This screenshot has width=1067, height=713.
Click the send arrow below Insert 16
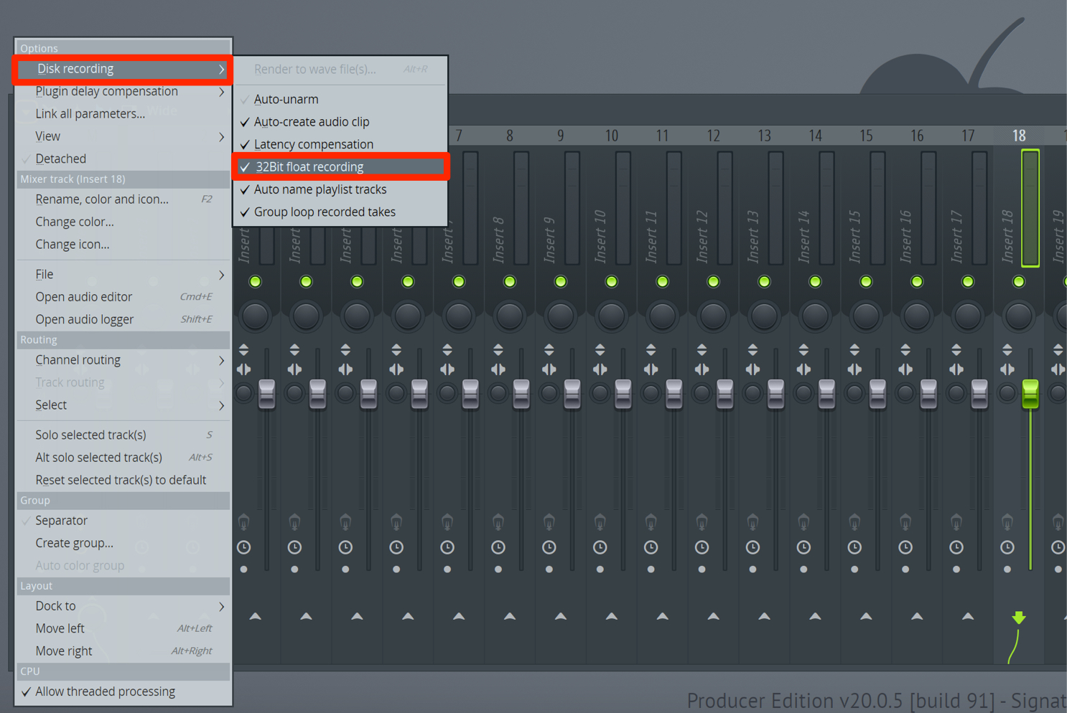pos(917,616)
